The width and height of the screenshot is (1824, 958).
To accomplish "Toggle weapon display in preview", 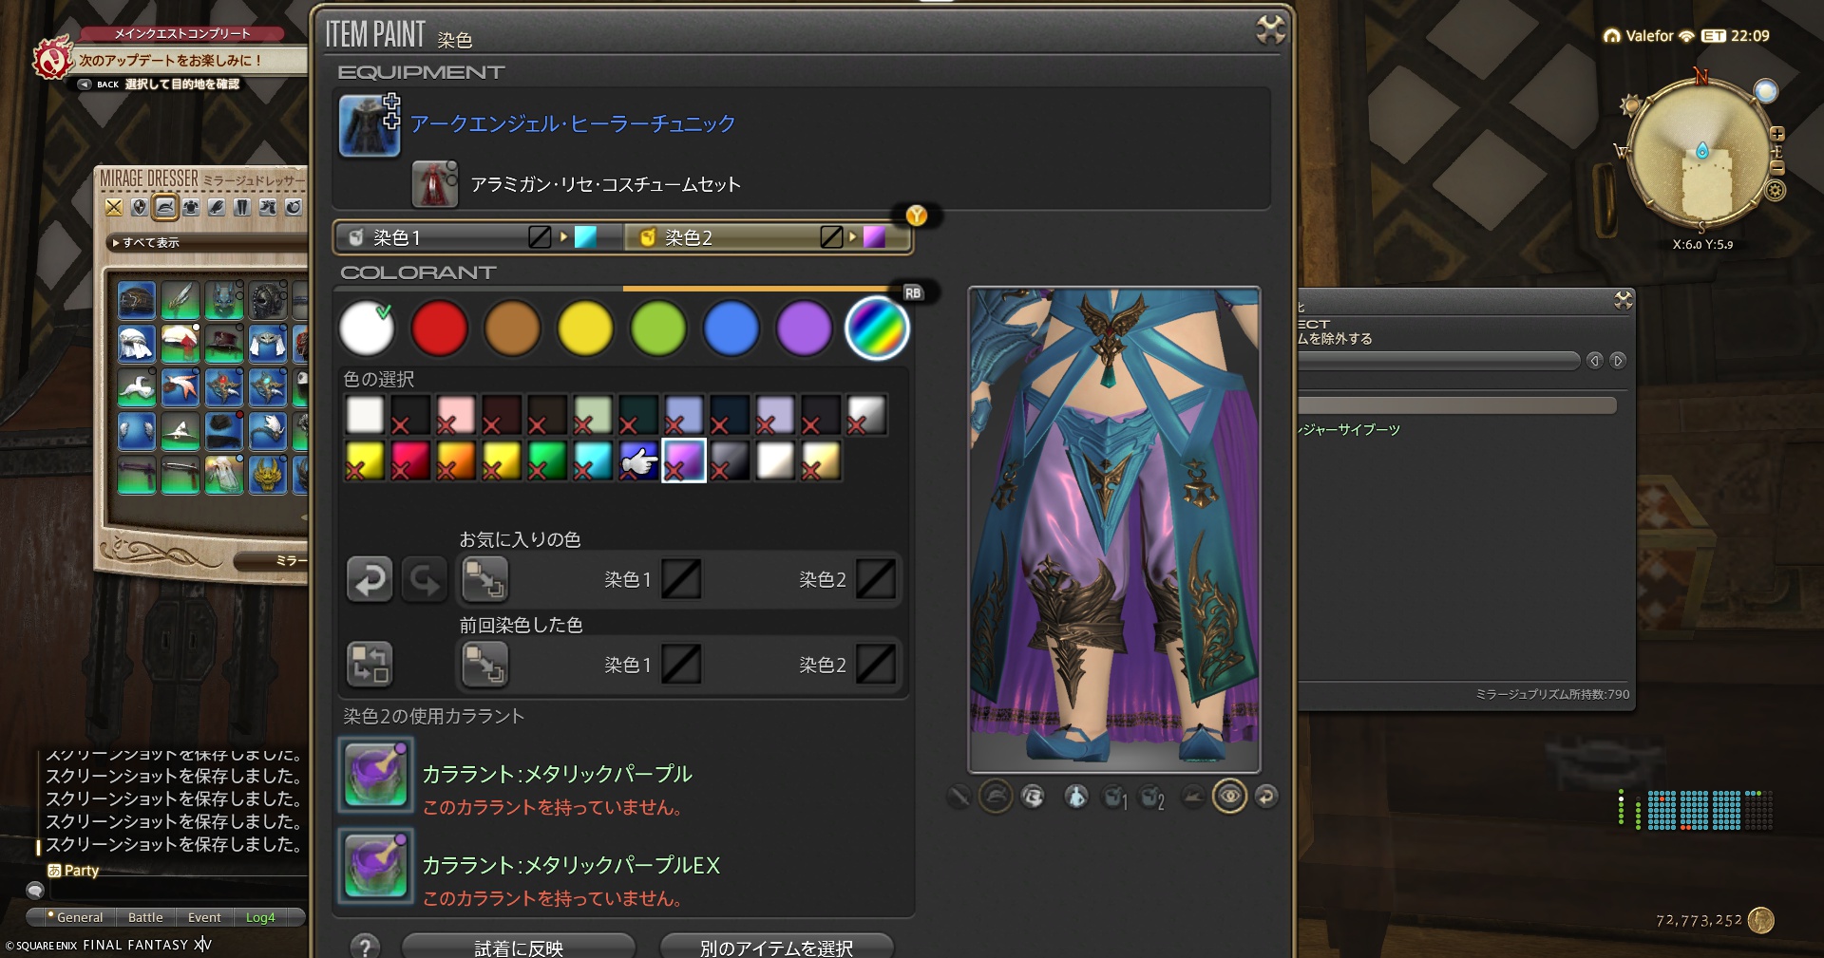I will coord(959,797).
